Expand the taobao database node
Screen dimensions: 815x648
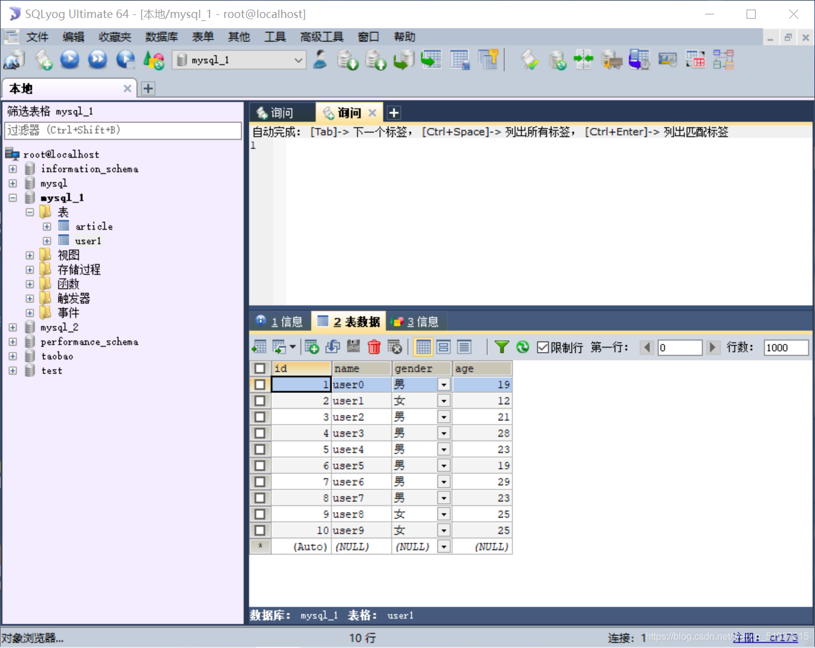pyautogui.click(x=13, y=356)
